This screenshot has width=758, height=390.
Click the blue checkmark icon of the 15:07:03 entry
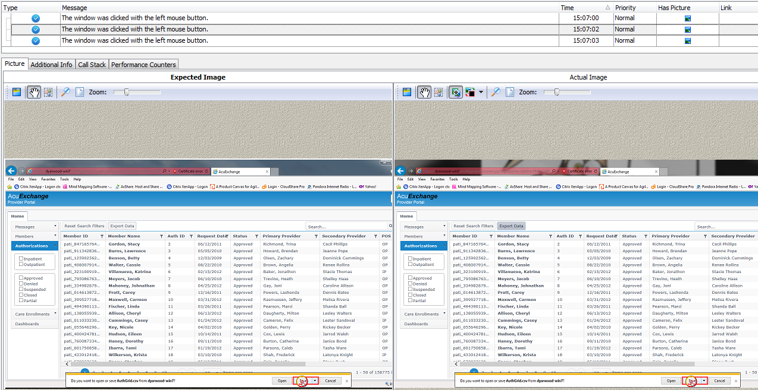(36, 41)
